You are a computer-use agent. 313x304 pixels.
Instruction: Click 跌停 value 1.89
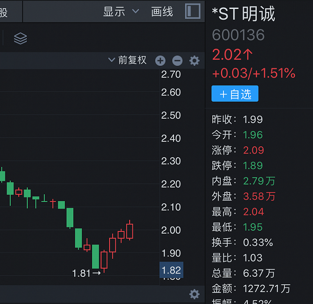(x=253, y=166)
